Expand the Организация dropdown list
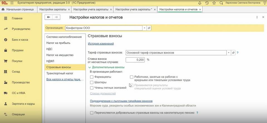Viewport: 267px width, 123px height. (144, 28)
